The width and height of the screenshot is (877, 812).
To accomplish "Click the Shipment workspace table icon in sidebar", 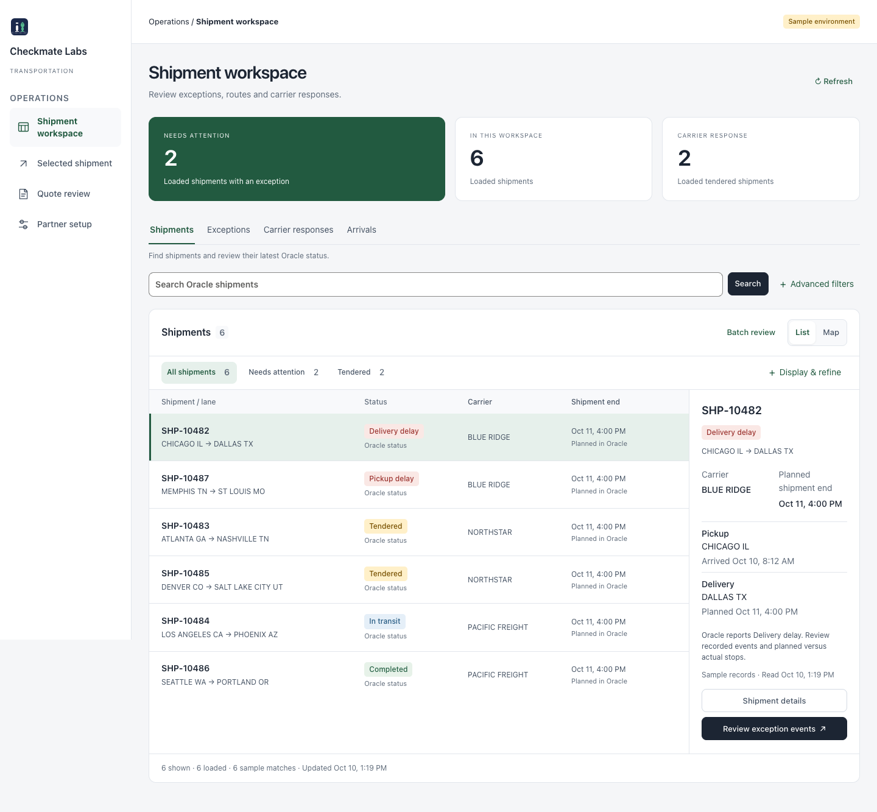I will pyautogui.click(x=24, y=127).
